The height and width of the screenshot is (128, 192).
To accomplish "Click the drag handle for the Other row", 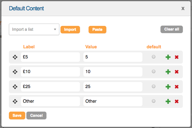I will tap(15, 101).
